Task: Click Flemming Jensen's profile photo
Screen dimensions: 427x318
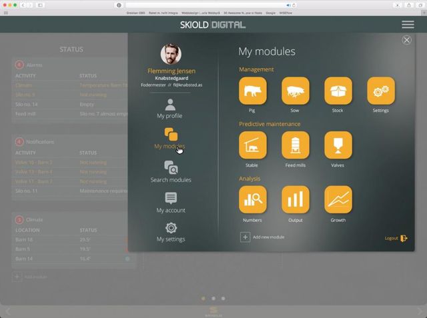Action: click(171, 54)
